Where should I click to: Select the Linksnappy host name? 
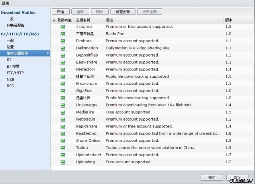[87, 105]
